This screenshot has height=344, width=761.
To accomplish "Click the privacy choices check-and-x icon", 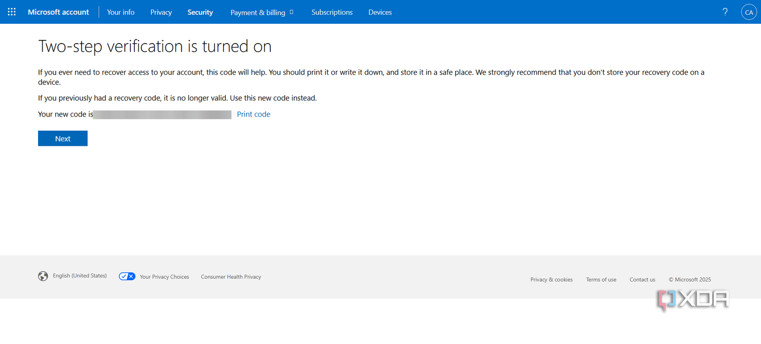I will point(127,276).
